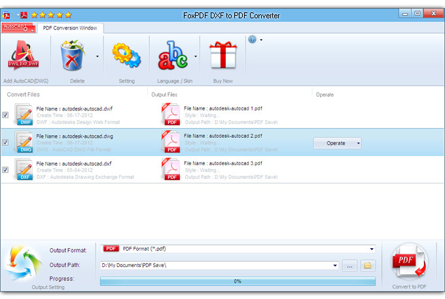
Task: Close the FoxPDF converter window
Action: [434, 13]
